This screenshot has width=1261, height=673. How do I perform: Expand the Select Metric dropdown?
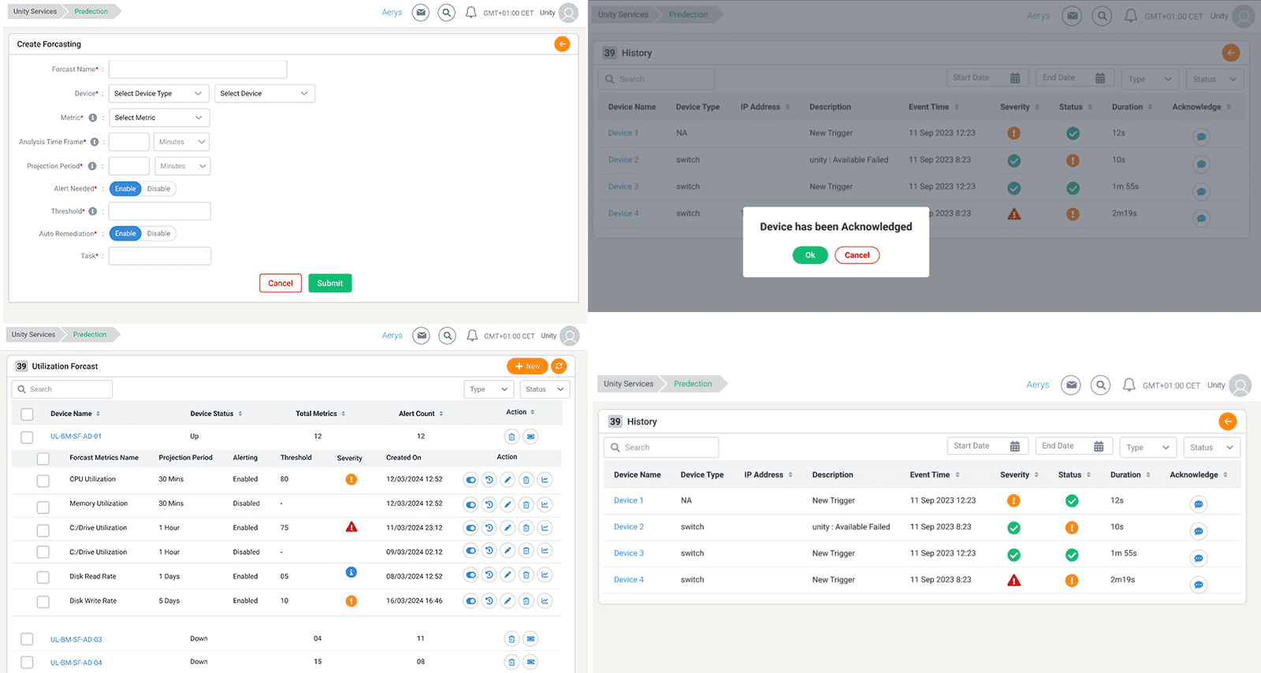pos(158,118)
